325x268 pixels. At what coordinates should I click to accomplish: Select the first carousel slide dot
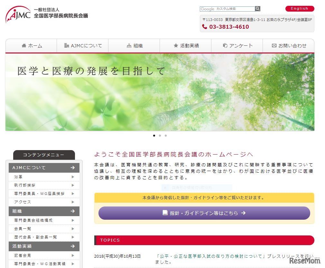pos(154,136)
